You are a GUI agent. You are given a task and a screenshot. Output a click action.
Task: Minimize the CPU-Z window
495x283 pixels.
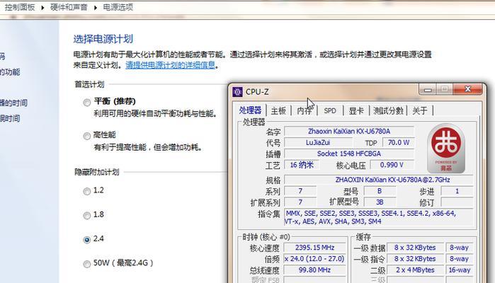click(428, 90)
